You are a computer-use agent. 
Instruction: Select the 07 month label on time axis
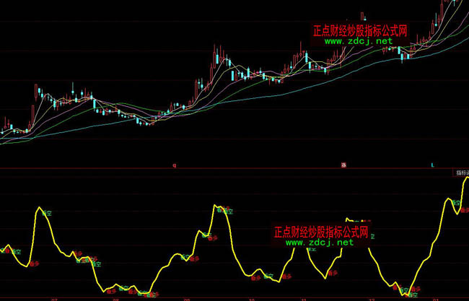53,297
